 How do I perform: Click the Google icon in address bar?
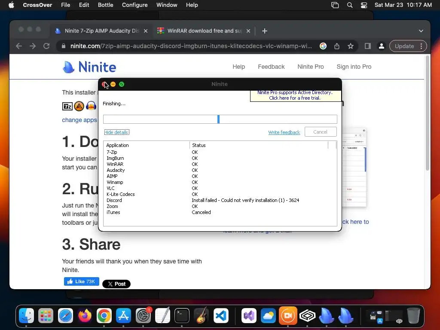click(x=323, y=46)
